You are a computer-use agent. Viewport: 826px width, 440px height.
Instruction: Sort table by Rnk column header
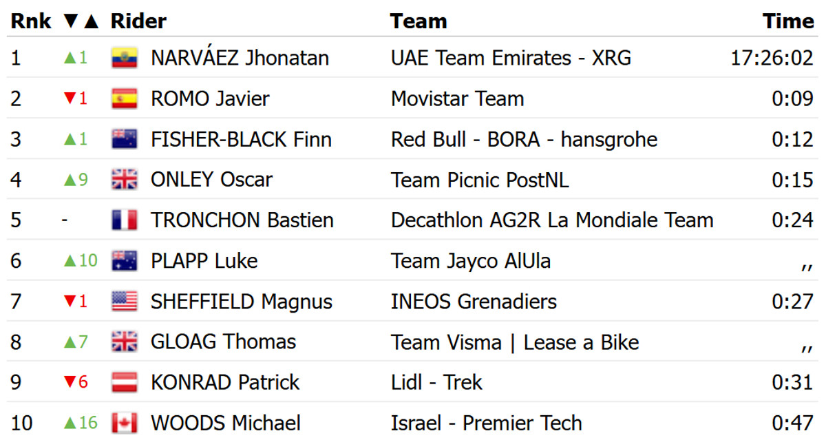pyautogui.click(x=31, y=21)
